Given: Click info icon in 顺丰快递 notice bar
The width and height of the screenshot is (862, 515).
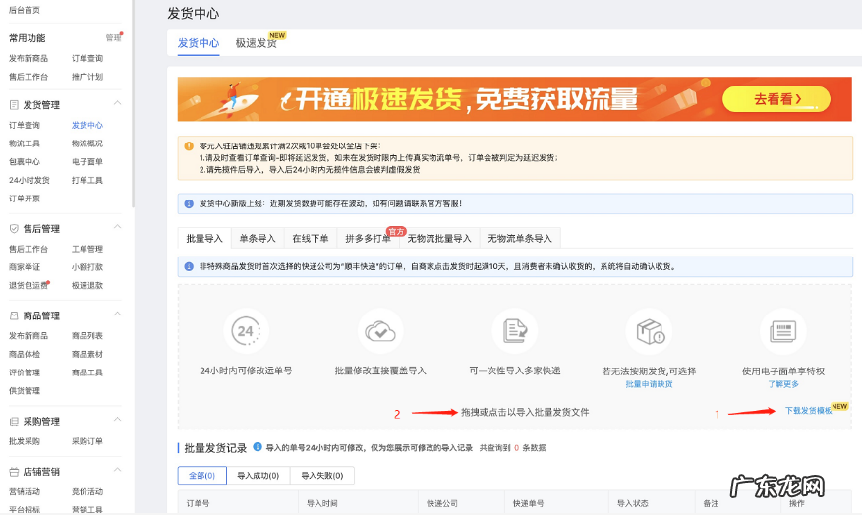Looking at the screenshot, I should 189,266.
